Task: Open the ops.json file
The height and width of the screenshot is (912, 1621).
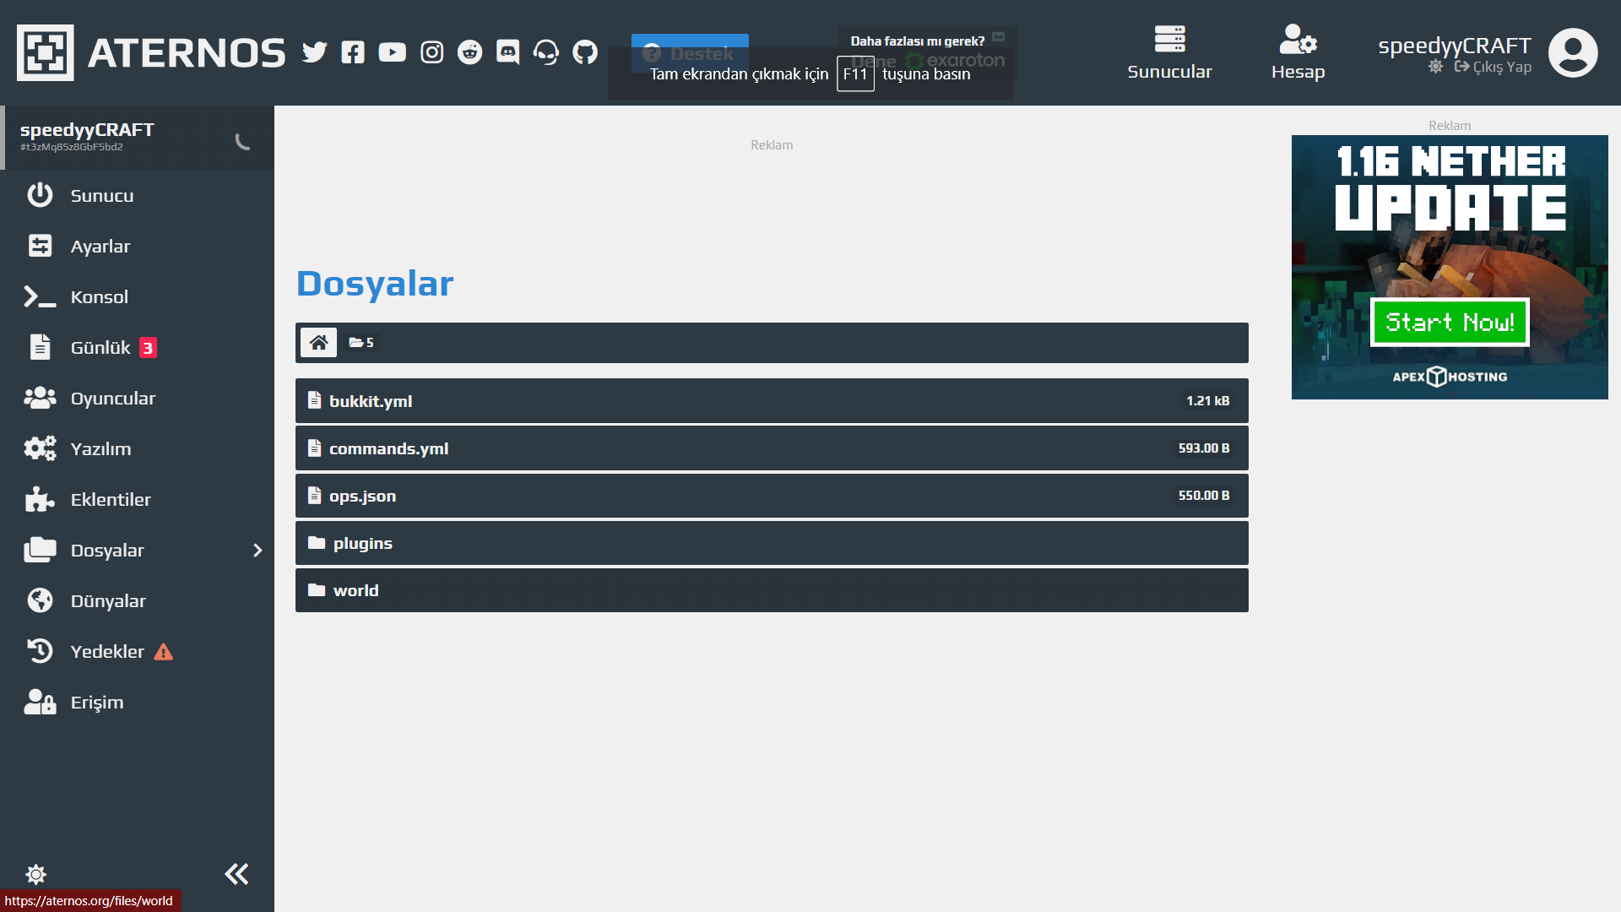Action: tap(772, 496)
